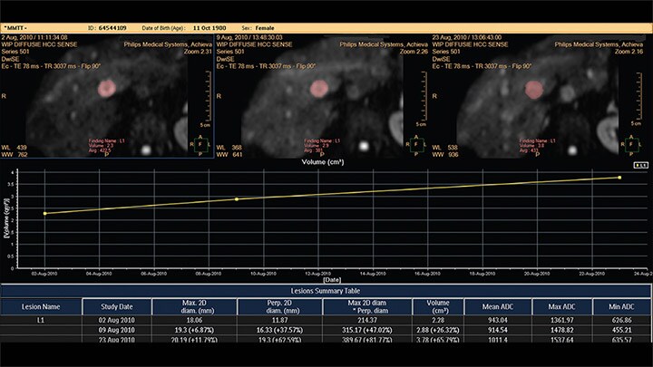This screenshot has width=653, height=367.
Task: Select red lesion marker in 9 Aug image
Action: click(x=318, y=89)
